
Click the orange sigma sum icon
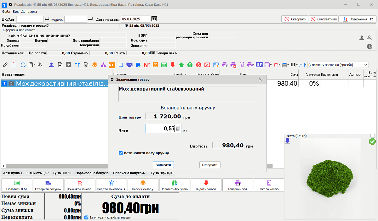155,65
